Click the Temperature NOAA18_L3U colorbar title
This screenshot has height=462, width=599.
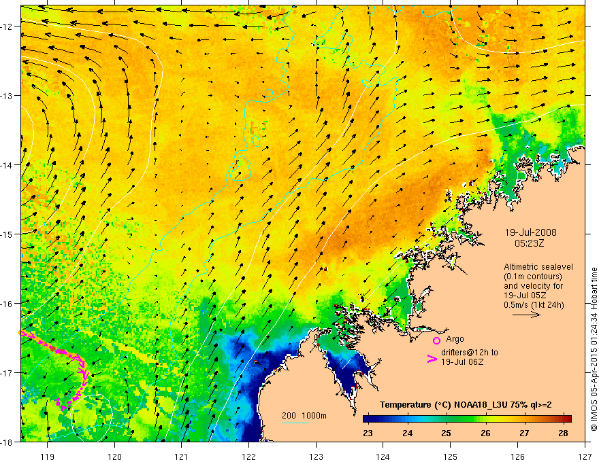[466, 405]
